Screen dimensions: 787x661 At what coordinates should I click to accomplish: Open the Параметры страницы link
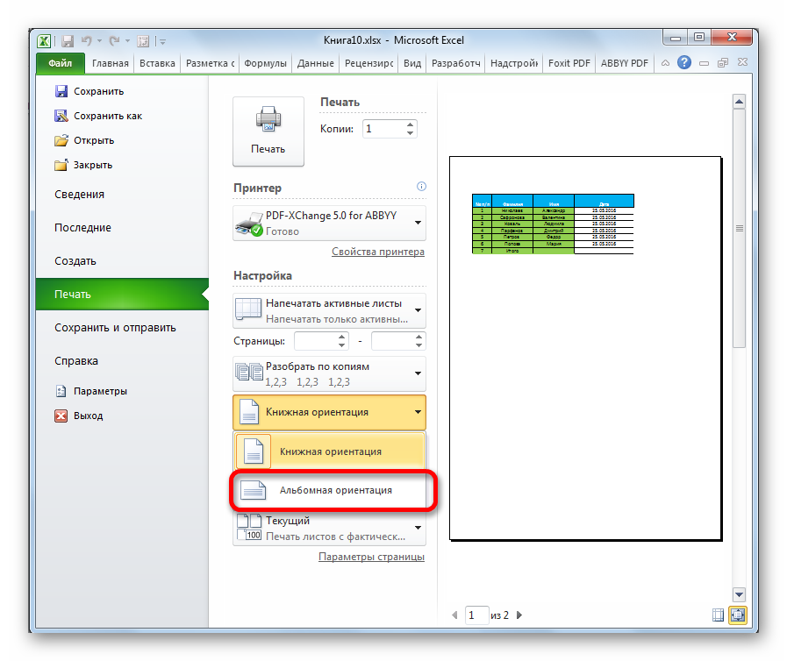coord(371,557)
